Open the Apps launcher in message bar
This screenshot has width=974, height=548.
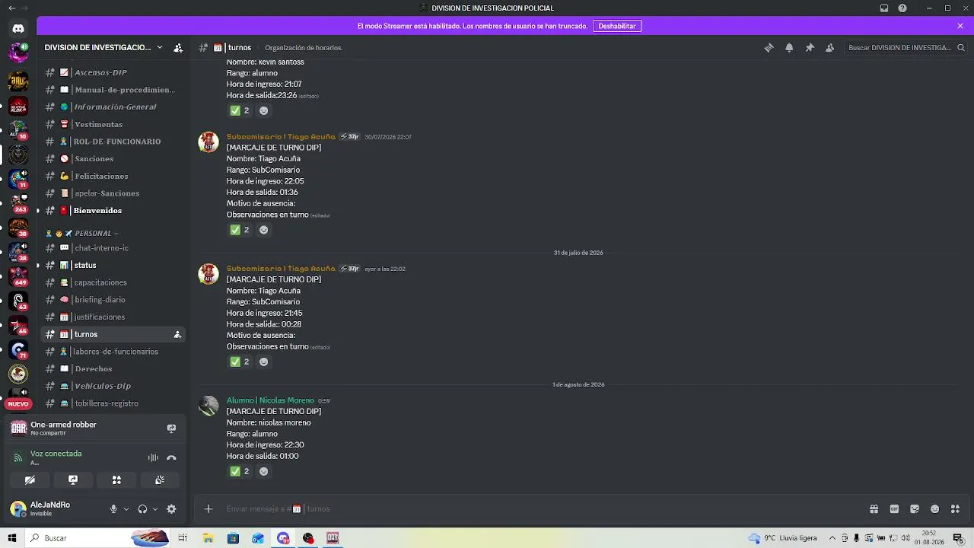(956, 509)
